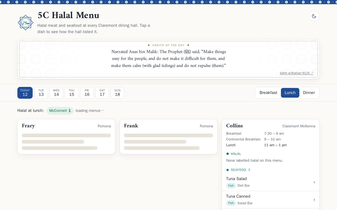Select Sunday 18 date
The image size is (337, 210).
point(117,93)
